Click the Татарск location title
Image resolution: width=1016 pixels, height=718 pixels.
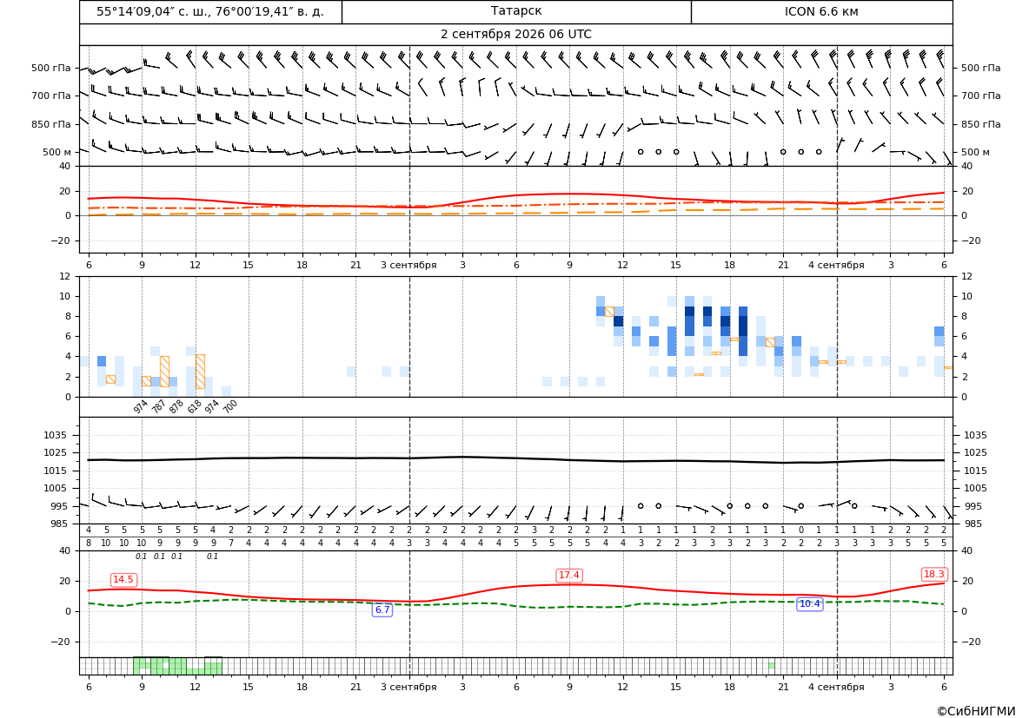tap(515, 11)
